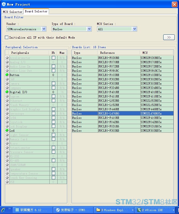Click the grey status dot beside Speaker
This screenshot has height=214, width=179.
(x=7, y=169)
